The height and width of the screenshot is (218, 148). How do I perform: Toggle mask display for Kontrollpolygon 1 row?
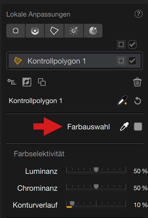tap(121, 61)
